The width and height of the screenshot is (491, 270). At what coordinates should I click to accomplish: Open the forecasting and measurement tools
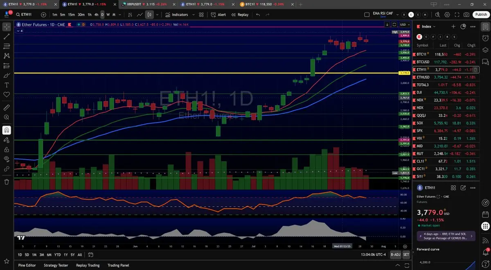[x=7, y=66]
